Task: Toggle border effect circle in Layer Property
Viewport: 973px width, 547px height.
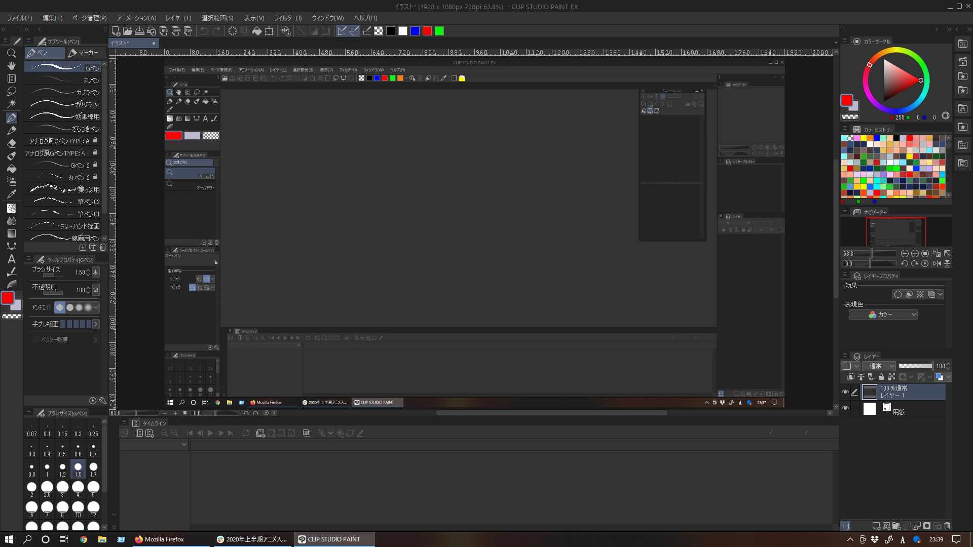Action: click(898, 294)
